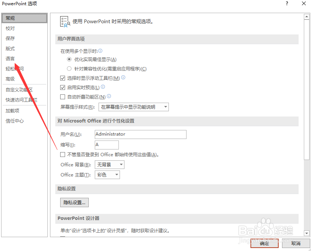Click info icon beside auto-collapse ribbon option

tap(109, 96)
